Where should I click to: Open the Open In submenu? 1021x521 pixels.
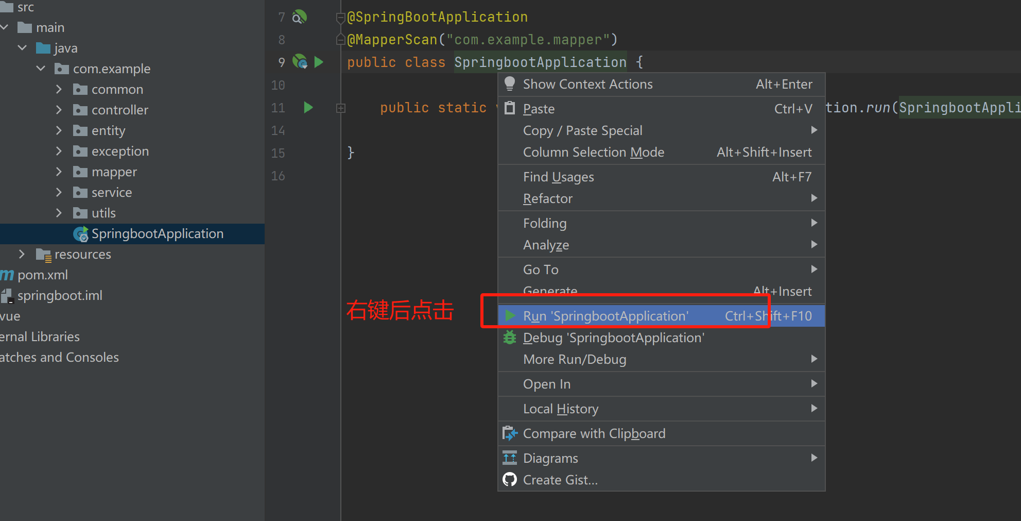tap(662, 384)
